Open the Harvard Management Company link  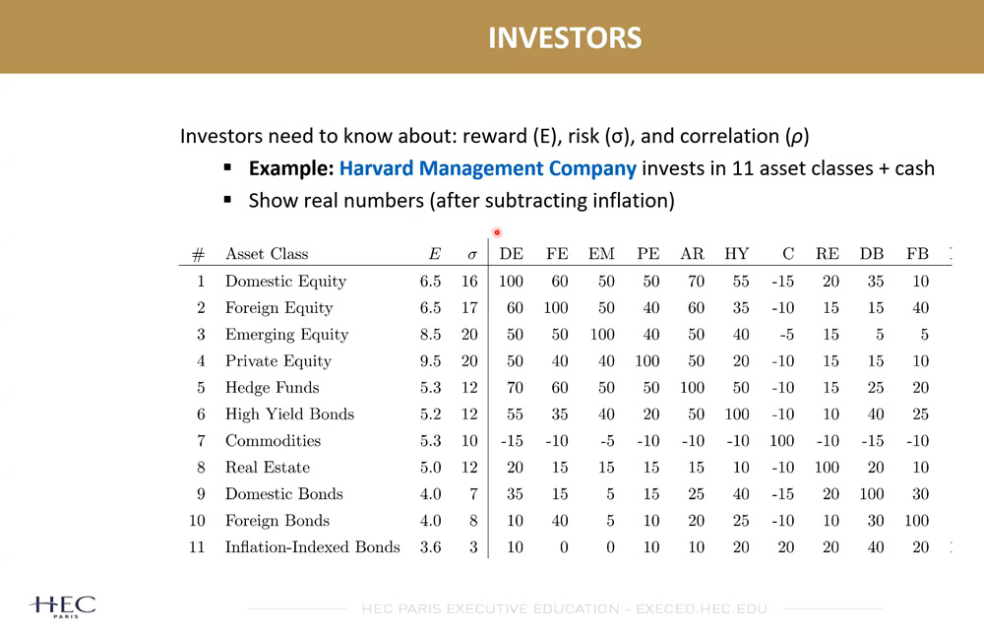487,168
